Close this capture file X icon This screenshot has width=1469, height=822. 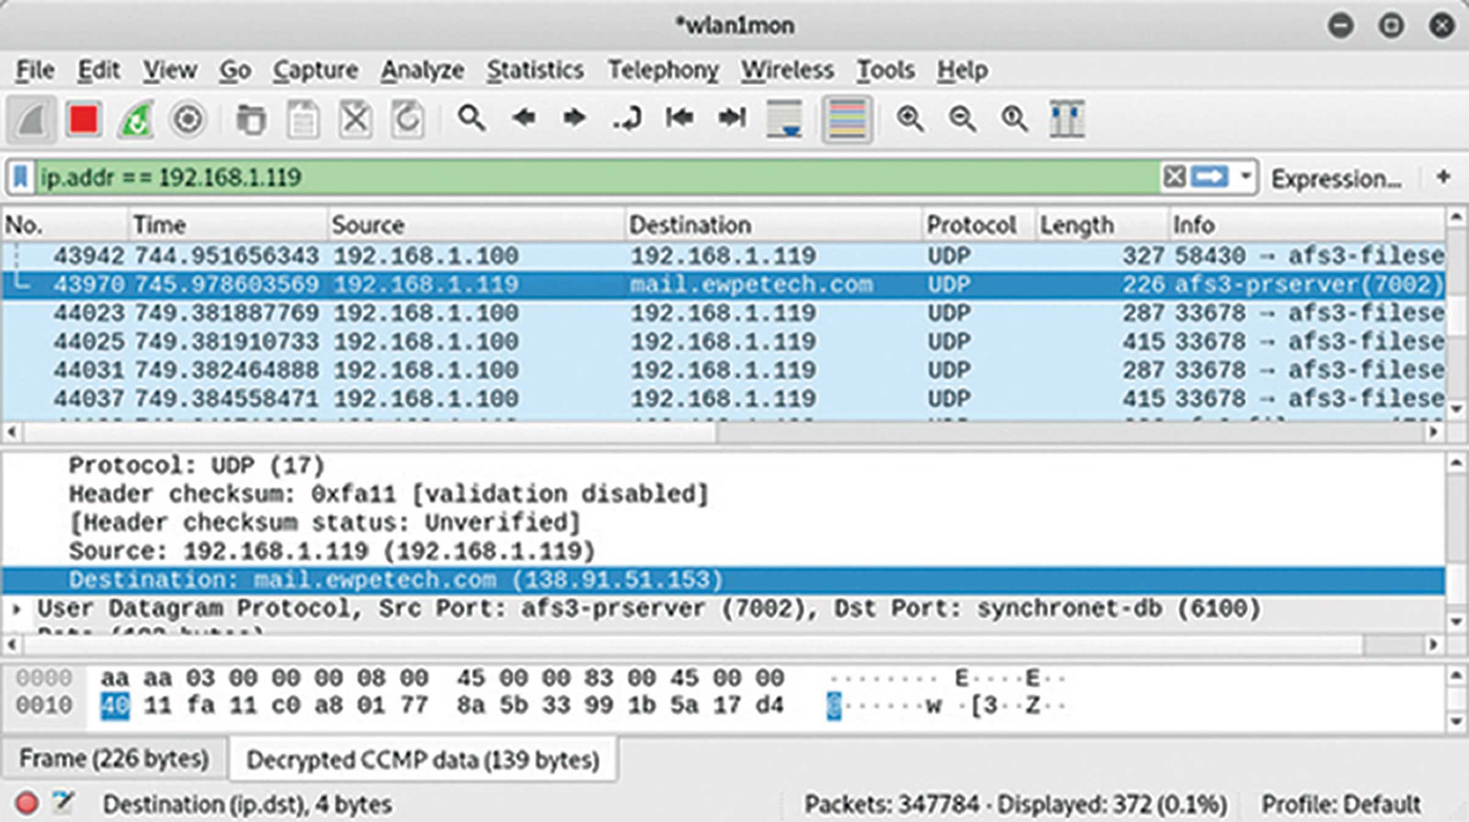pos(355,119)
